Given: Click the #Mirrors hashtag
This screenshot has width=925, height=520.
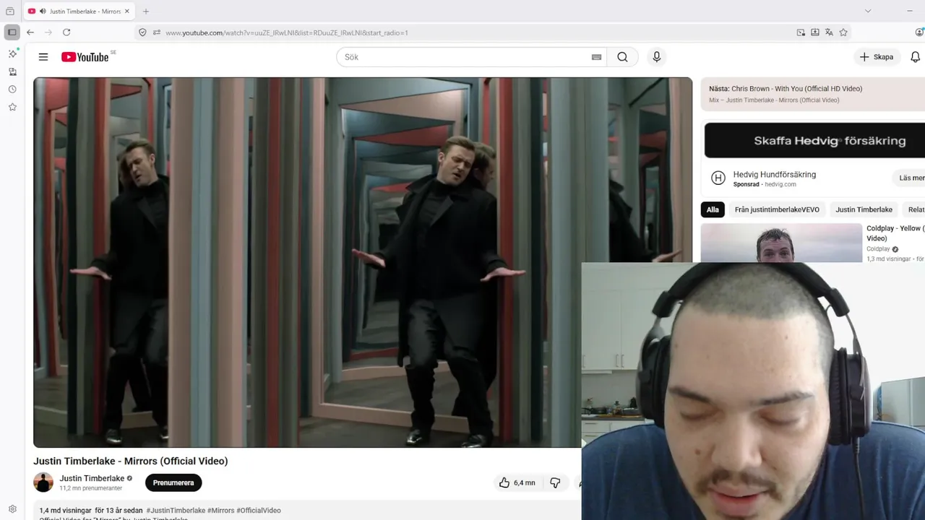Looking at the screenshot, I should pyautogui.click(x=220, y=511).
